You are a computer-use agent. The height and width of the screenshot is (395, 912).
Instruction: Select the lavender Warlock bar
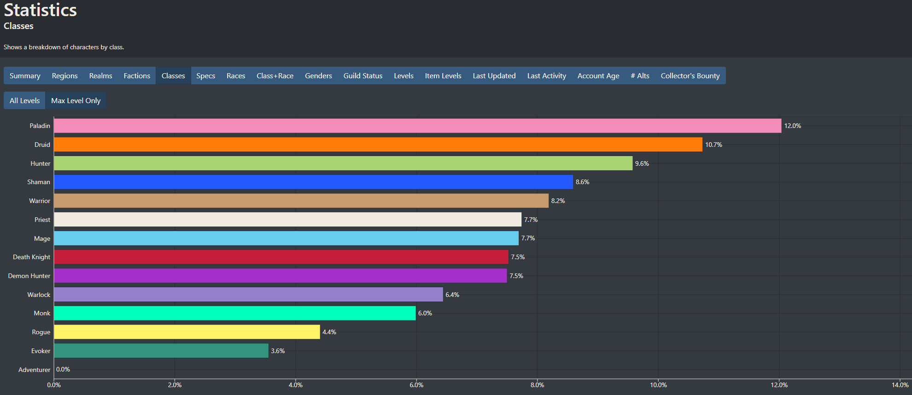[248, 295]
